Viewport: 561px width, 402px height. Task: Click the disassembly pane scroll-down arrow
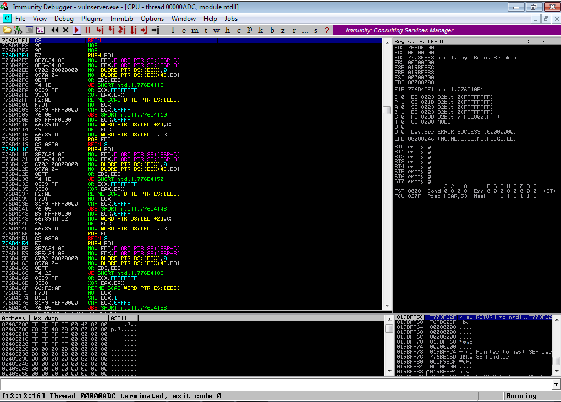click(x=387, y=306)
